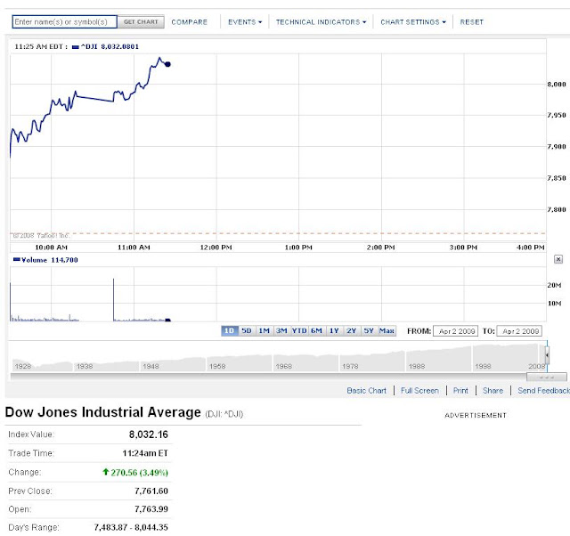Click the Open value 7,763.99
This screenshot has width=570, height=536.
(151, 509)
